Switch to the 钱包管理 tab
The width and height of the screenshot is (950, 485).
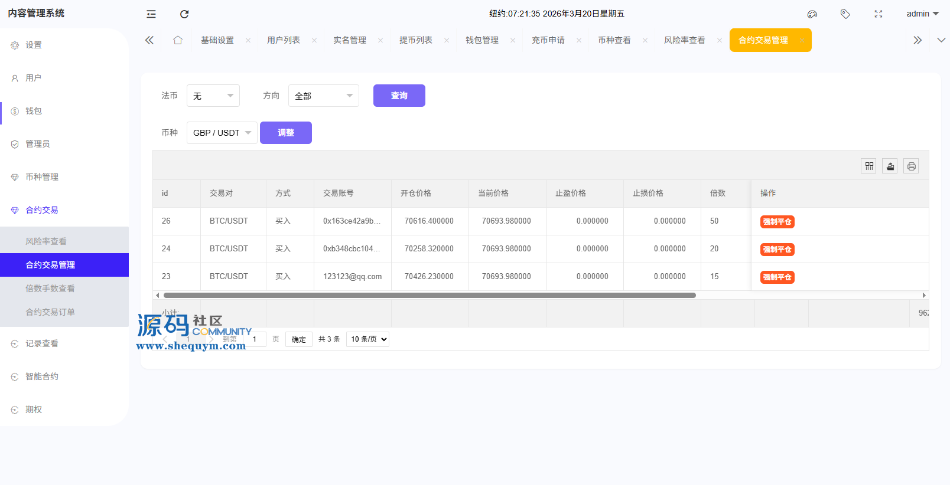(x=482, y=40)
